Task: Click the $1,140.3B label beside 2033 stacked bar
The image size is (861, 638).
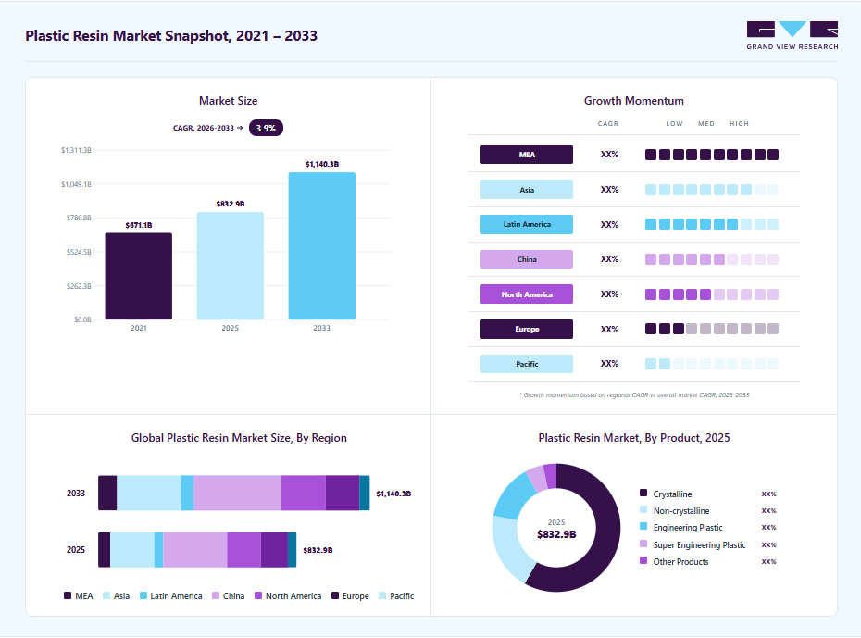Action: click(x=393, y=494)
